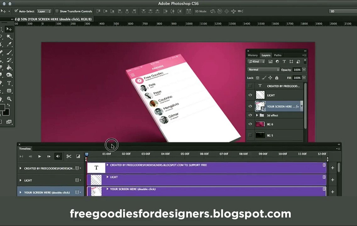
Task: Select the Sponge/Dodge tool
Action: (9, 75)
